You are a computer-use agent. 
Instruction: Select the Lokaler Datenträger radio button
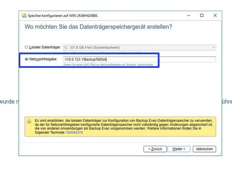click(x=26, y=47)
